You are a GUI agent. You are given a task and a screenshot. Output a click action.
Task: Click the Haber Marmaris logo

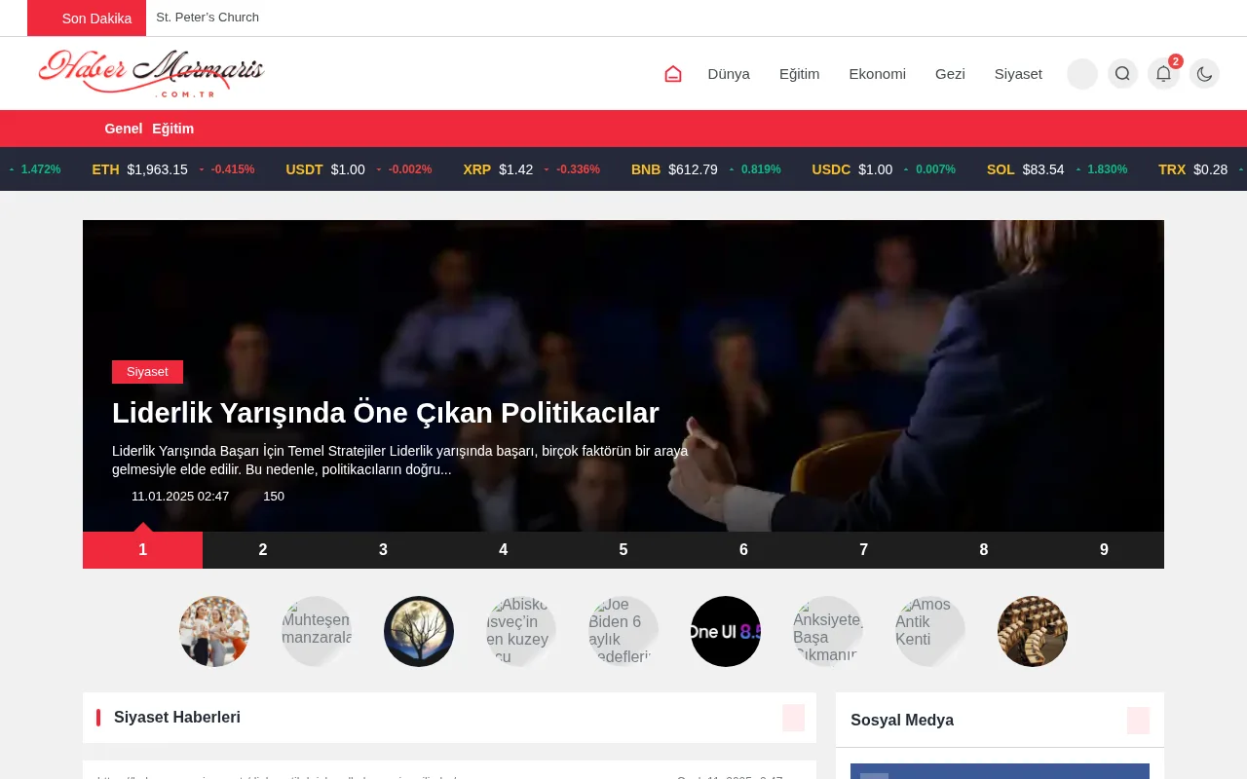[x=151, y=73]
